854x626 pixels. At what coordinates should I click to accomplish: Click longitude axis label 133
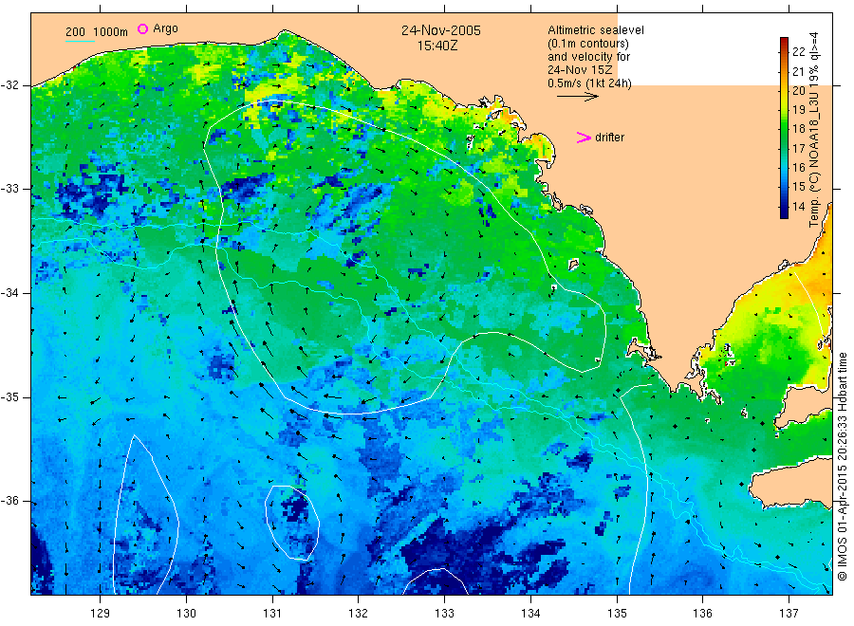pos(444,614)
